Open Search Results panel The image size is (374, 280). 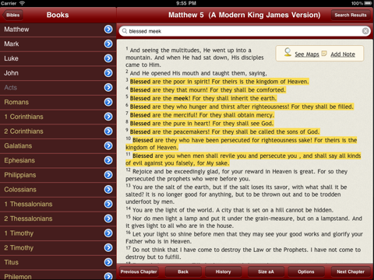pyautogui.click(x=351, y=15)
